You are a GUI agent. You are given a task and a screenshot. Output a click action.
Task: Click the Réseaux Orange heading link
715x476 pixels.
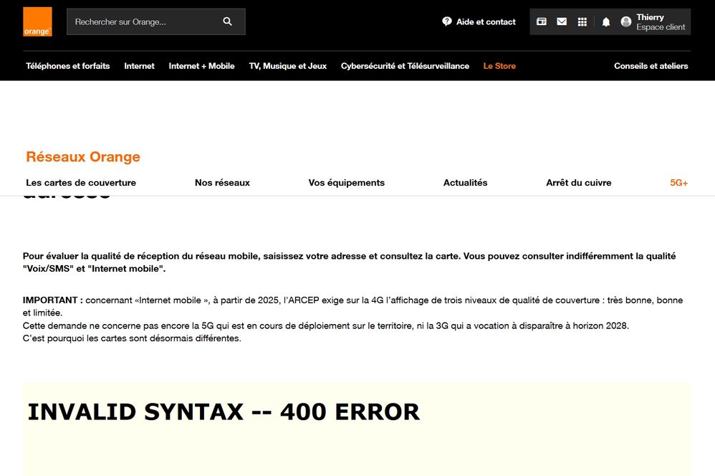click(83, 156)
